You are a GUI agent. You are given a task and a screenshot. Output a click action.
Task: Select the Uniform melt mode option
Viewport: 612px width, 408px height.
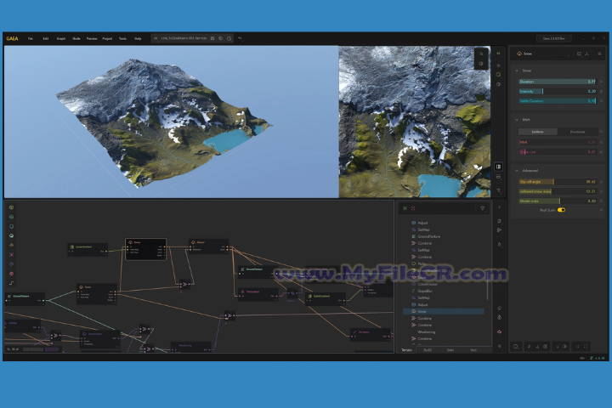538,132
